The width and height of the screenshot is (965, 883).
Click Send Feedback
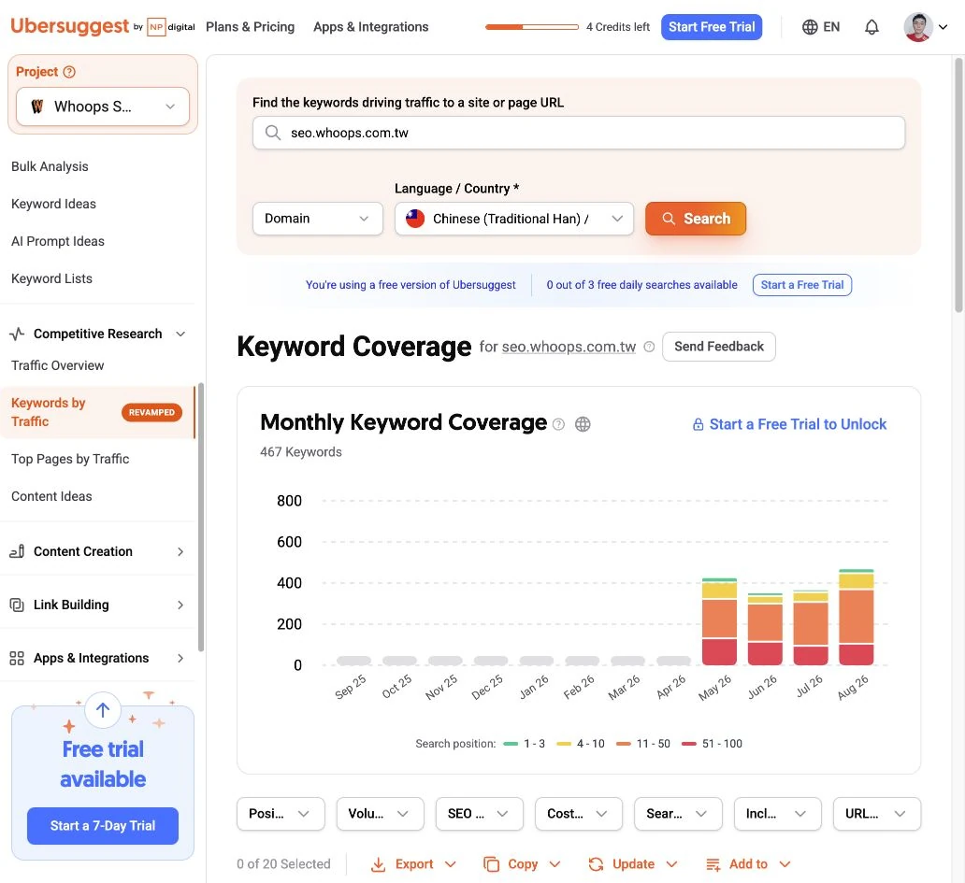pyautogui.click(x=719, y=347)
